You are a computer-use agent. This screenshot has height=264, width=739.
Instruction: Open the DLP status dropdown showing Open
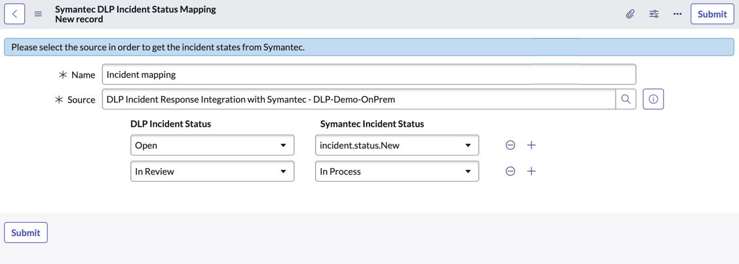(x=212, y=145)
